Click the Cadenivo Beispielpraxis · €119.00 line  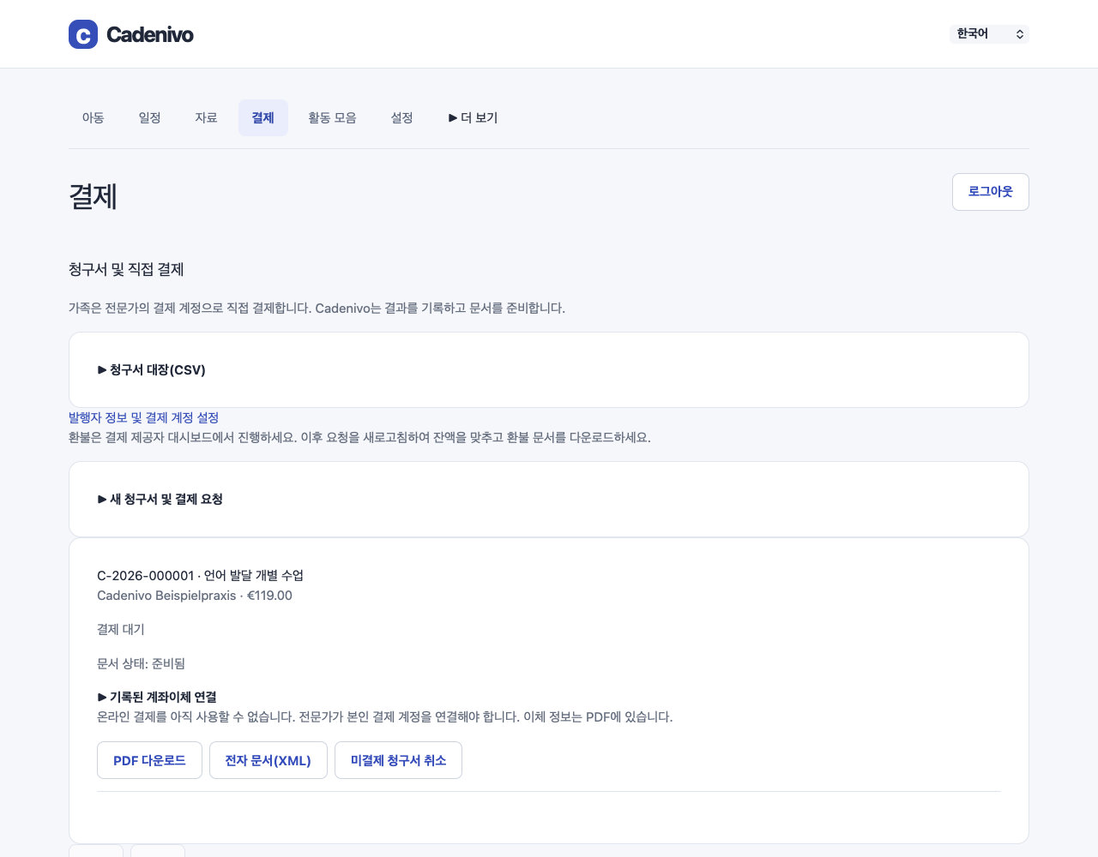tap(195, 596)
